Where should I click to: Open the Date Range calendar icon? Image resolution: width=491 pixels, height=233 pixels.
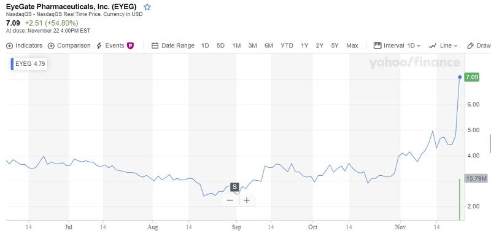pyautogui.click(x=155, y=45)
